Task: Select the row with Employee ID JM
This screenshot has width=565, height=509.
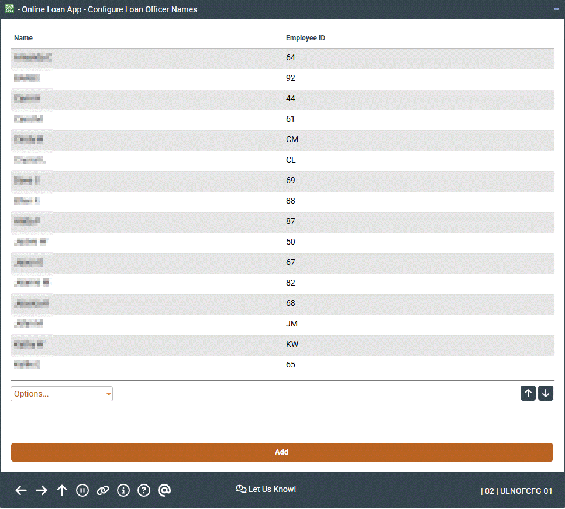Action: coord(282,324)
